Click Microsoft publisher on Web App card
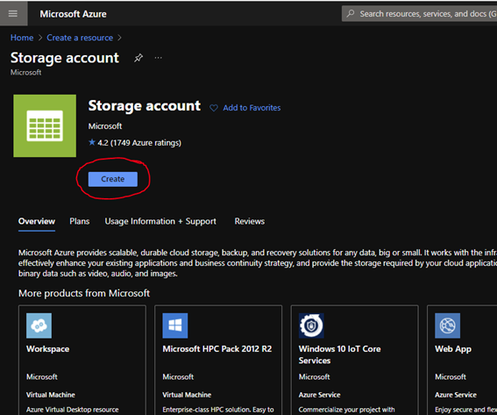497x415 pixels. tap(451, 377)
